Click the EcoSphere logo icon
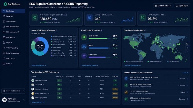The height and width of the screenshot is (108, 193). [5, 4]
